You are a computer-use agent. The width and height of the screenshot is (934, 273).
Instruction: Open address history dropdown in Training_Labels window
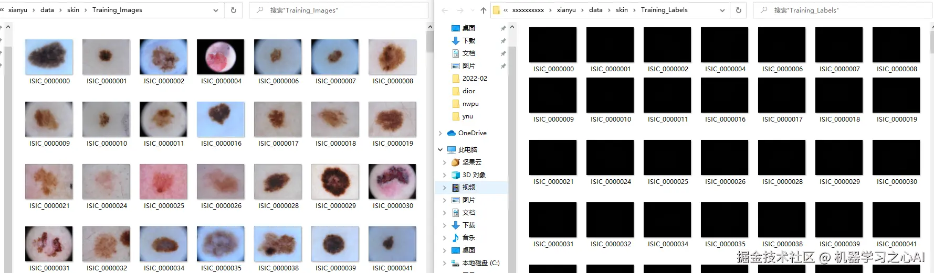[x=722, y=10]
